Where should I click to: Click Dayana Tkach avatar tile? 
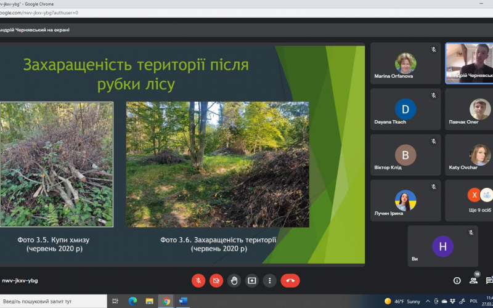[x=405, y=109]
